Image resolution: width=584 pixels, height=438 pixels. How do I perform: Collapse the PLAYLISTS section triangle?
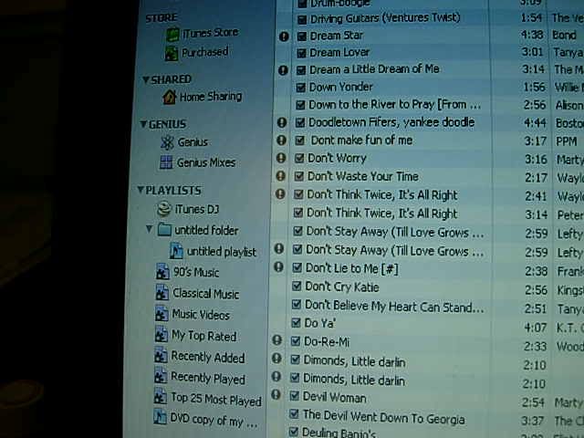[140, 190]
